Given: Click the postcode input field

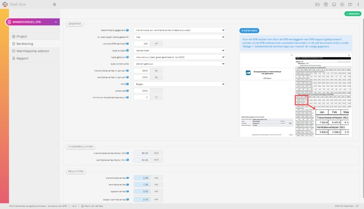Looking at the screenshot, I should pyautogui.click(x=142, y=91).
